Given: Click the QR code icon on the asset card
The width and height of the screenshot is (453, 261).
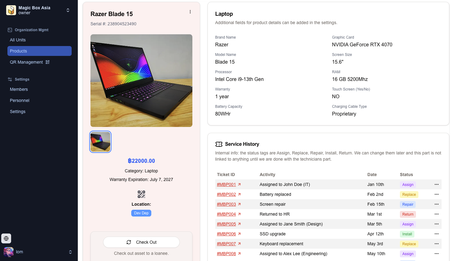Looking at the screenshot, I should [x=141, y=194].
